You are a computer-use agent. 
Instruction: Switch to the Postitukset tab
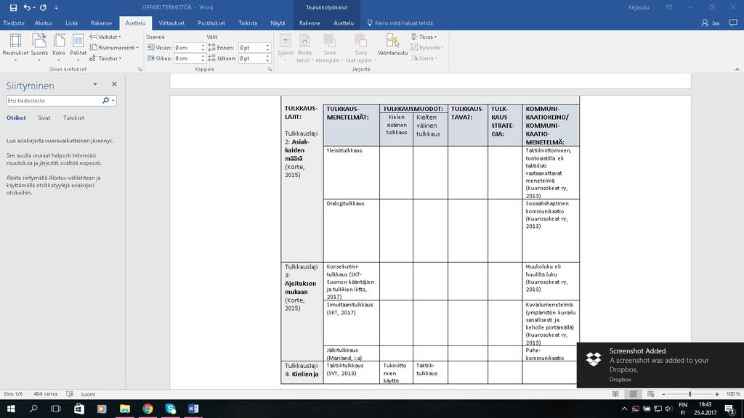[211, 22]
